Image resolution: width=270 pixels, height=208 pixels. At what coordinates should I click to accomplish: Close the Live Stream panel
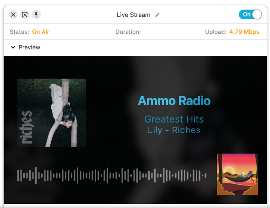13,15
